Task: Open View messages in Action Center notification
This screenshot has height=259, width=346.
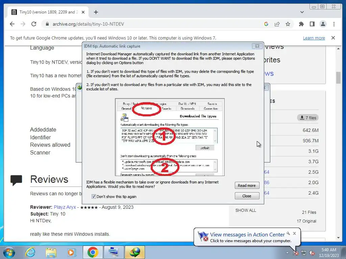Action: coord(247,235)
